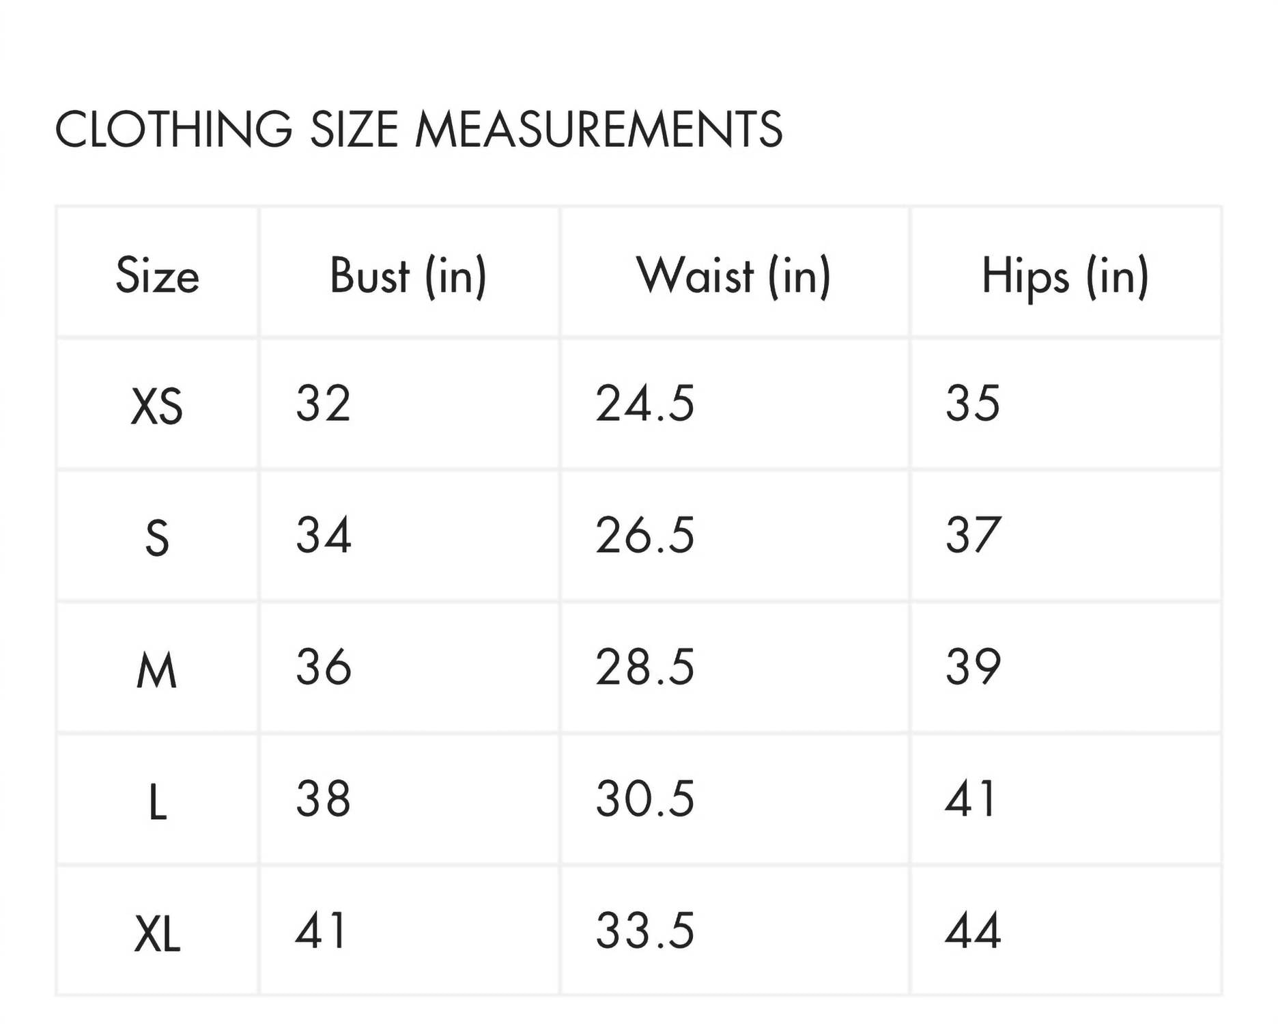Image resolution: width=1278 pixels, height=1024 pixels.
Task: Select the XL size row label
Action: tap(157, 934)
